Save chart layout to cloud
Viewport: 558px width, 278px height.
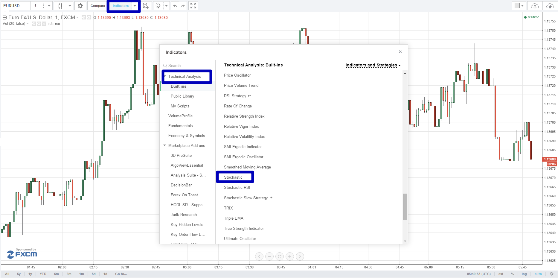(550, 6)
